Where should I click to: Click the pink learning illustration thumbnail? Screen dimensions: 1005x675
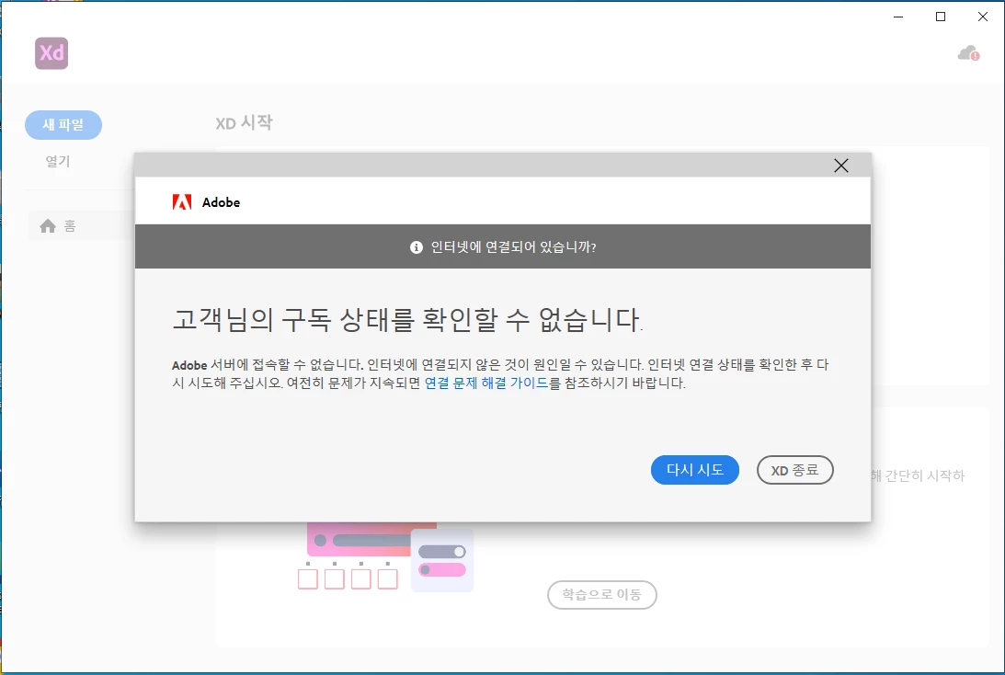click(x=384, y=556)
